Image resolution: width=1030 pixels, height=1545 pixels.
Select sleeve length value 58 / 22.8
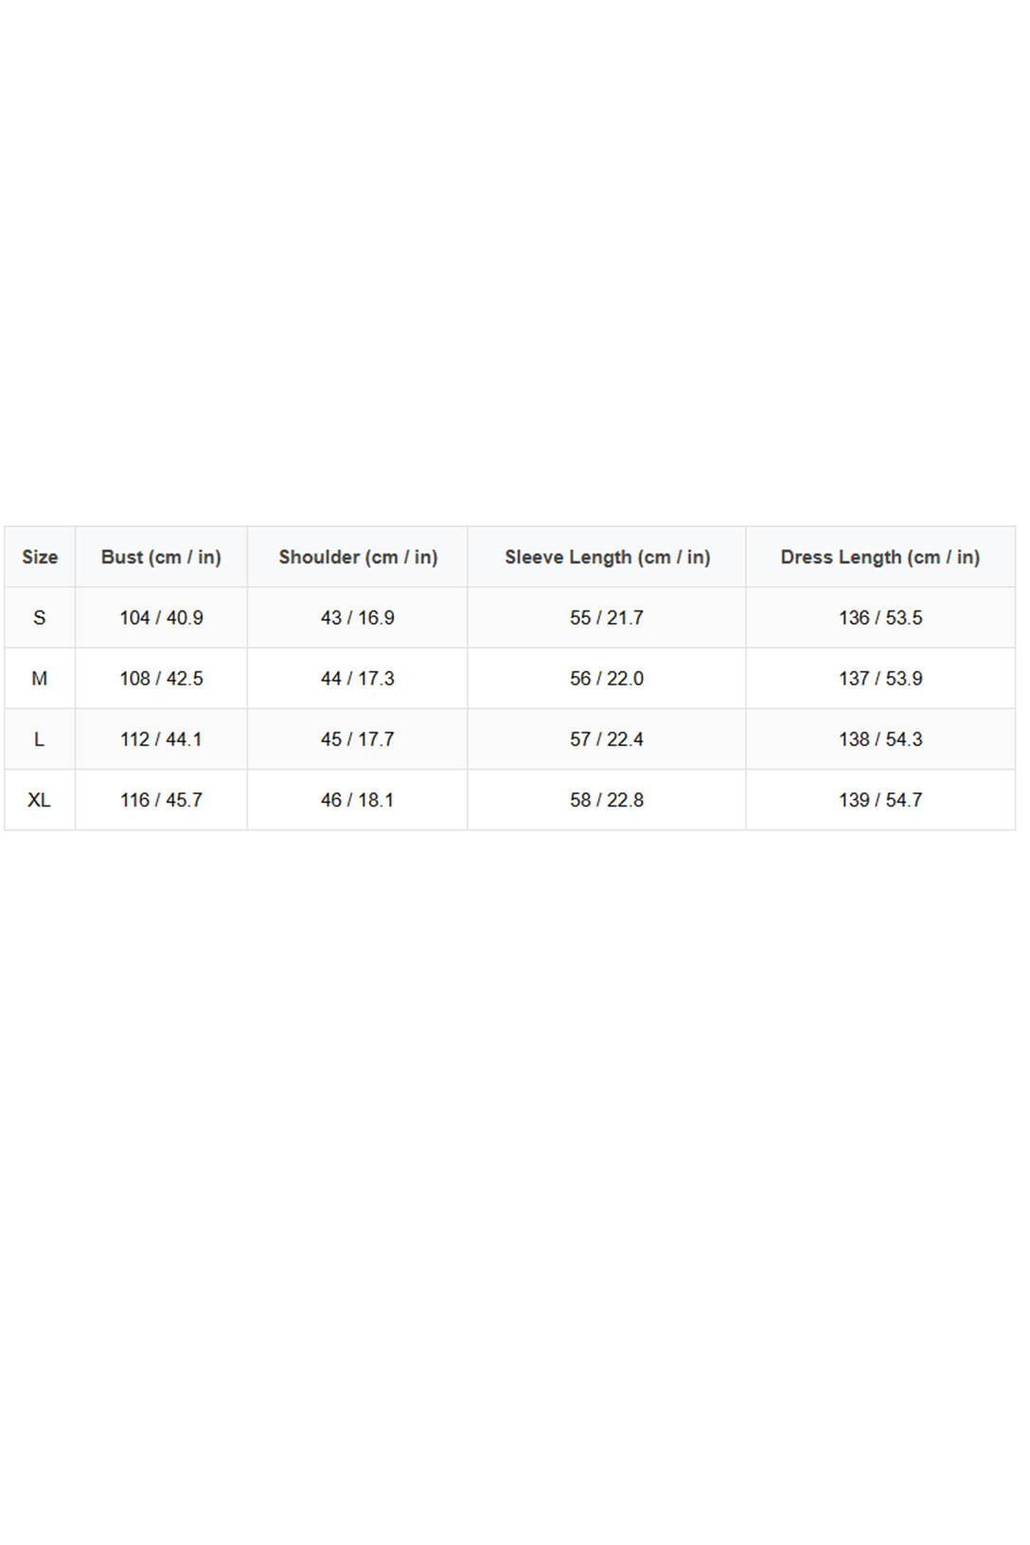607,800
